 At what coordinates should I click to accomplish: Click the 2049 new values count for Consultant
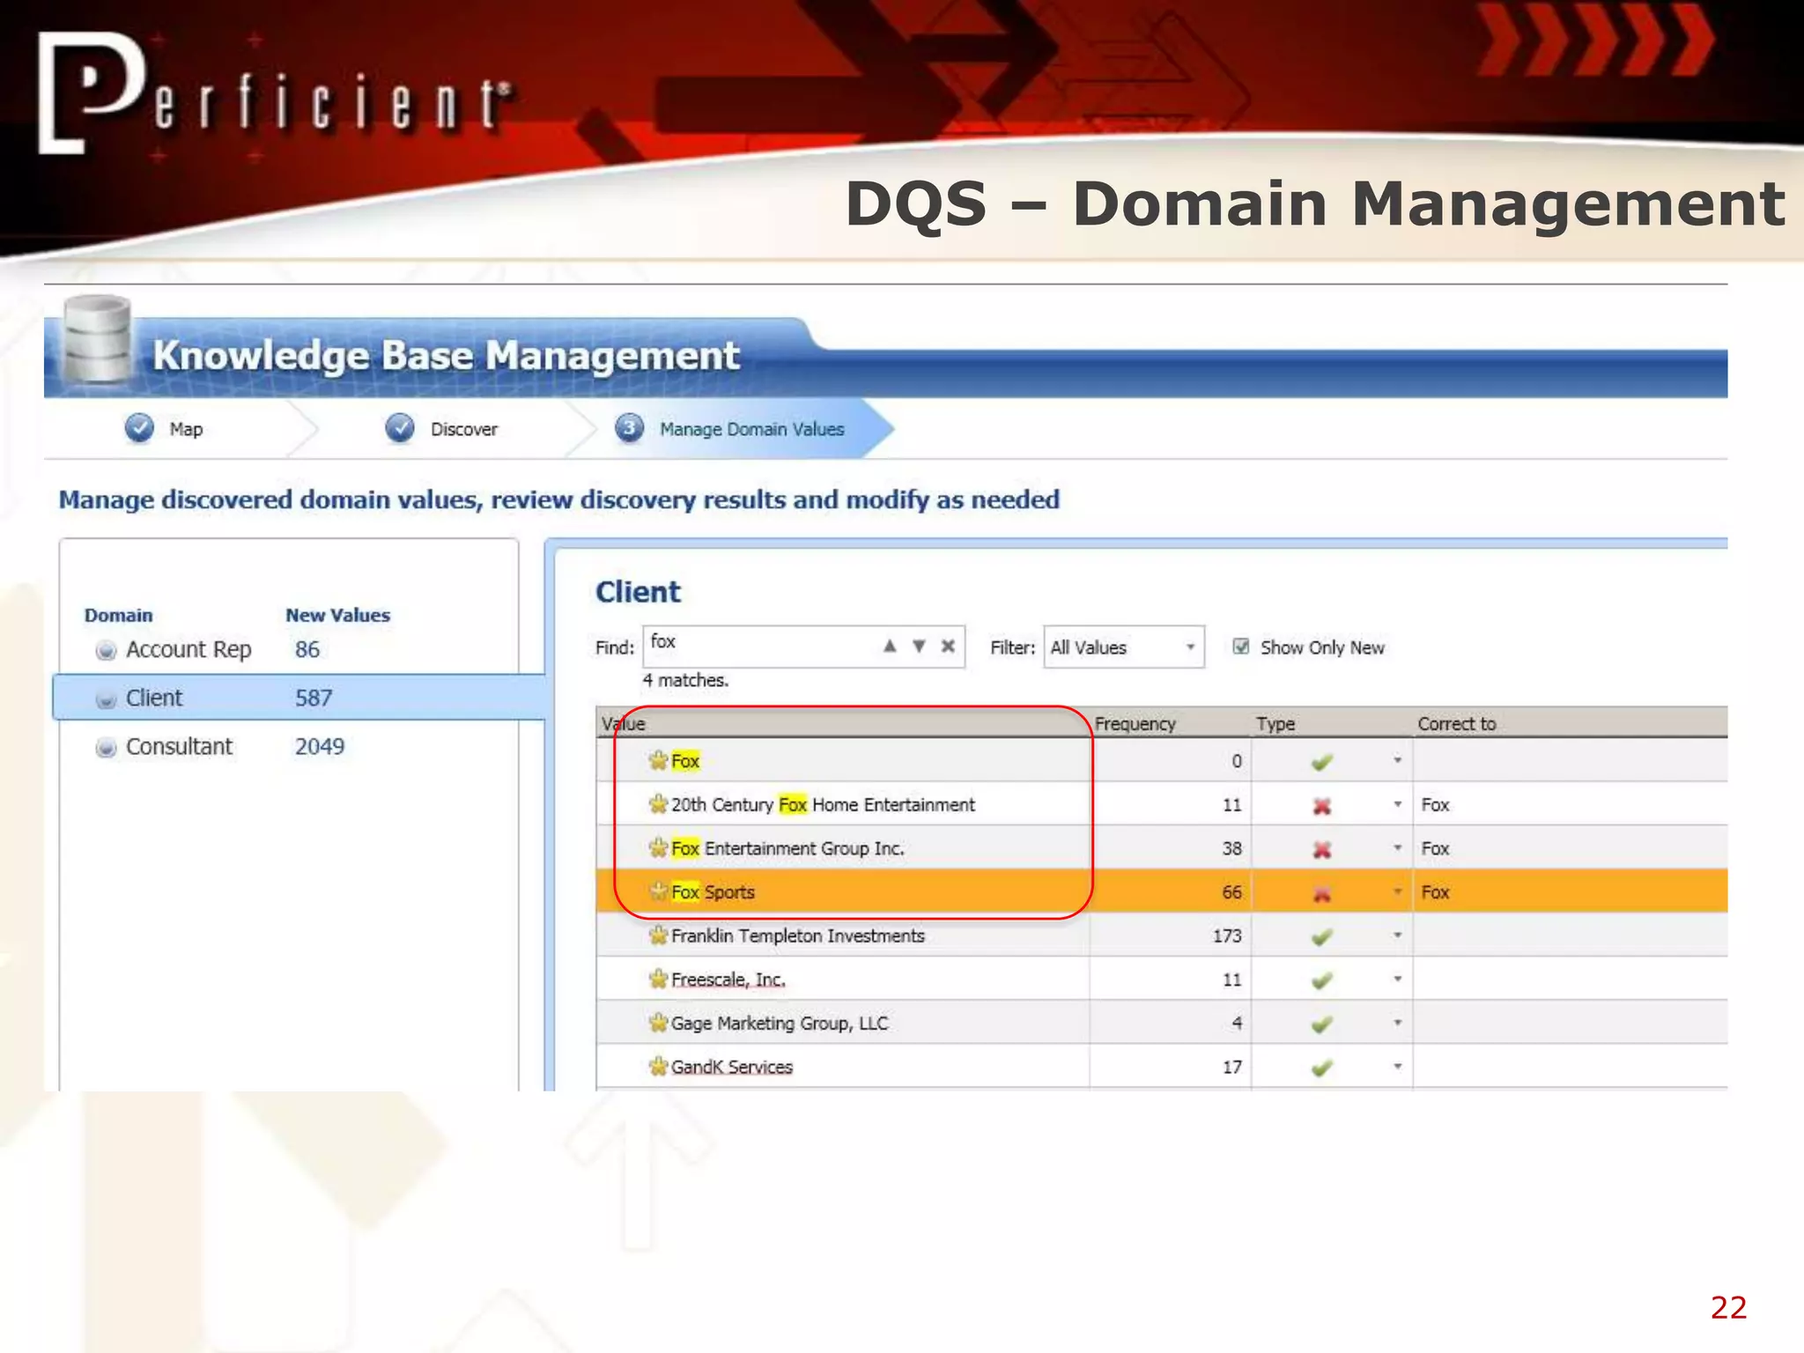(x=320, y=747)
